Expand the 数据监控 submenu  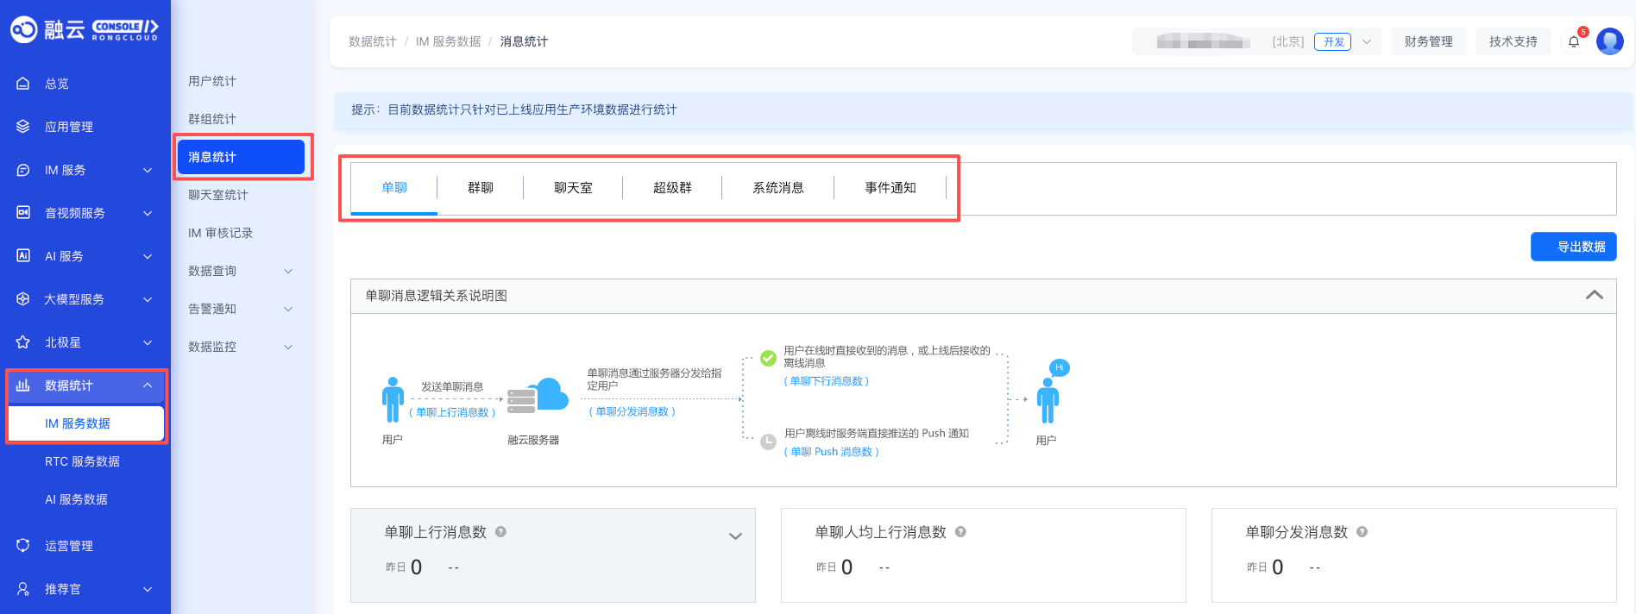point(288,347)
